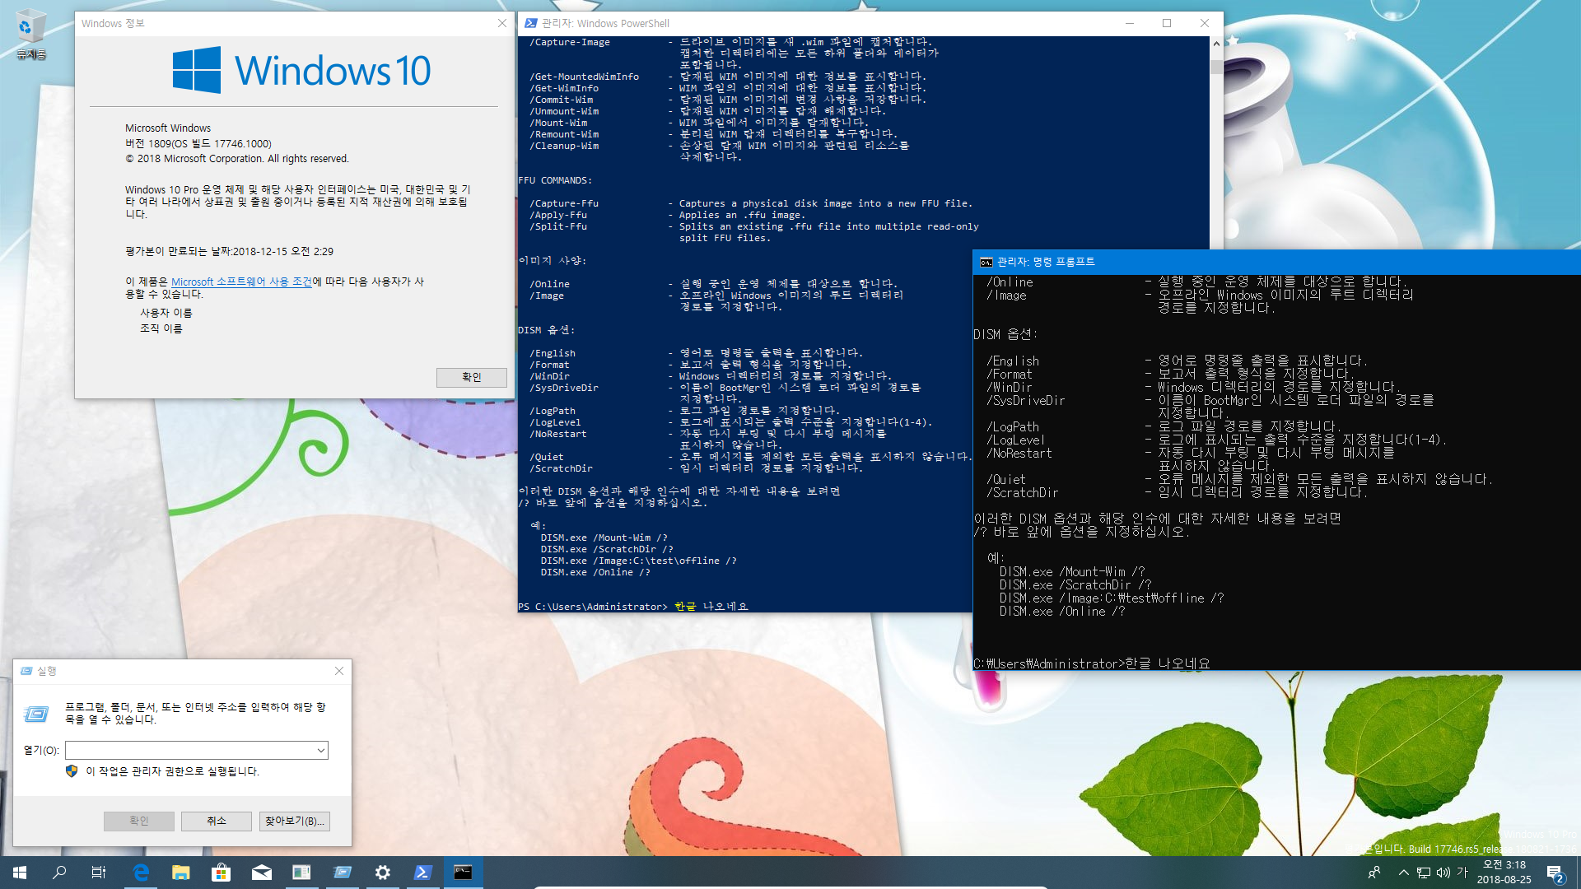The height and width of the screenshot is (889, 1581).
Task: Open taskbar search magnifier
Action: pyautogui.click(x=59, y=873)
